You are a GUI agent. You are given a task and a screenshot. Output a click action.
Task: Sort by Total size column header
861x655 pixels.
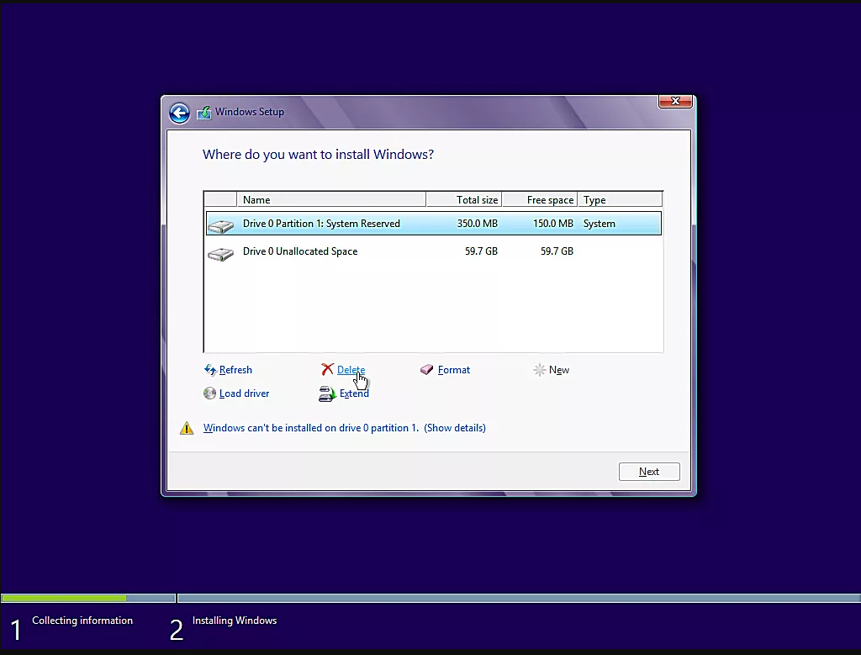click(x=463, y=200)
